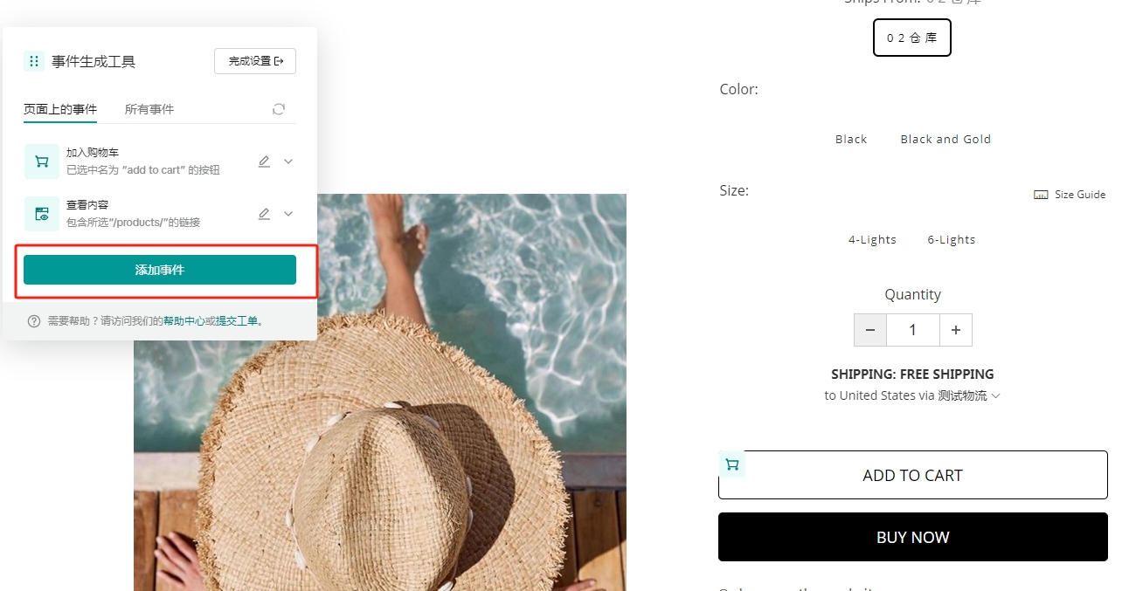Click ADD TO CART button
1129x591 pixels.
(913, 475)
